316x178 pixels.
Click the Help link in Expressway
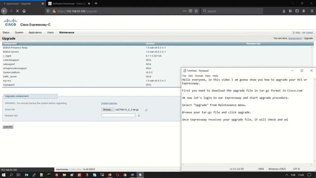pos(297,33)
